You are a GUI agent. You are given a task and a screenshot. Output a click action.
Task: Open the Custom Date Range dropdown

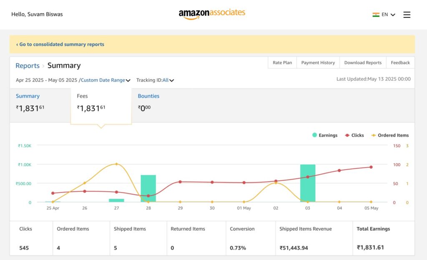click(x=105, y=80)
